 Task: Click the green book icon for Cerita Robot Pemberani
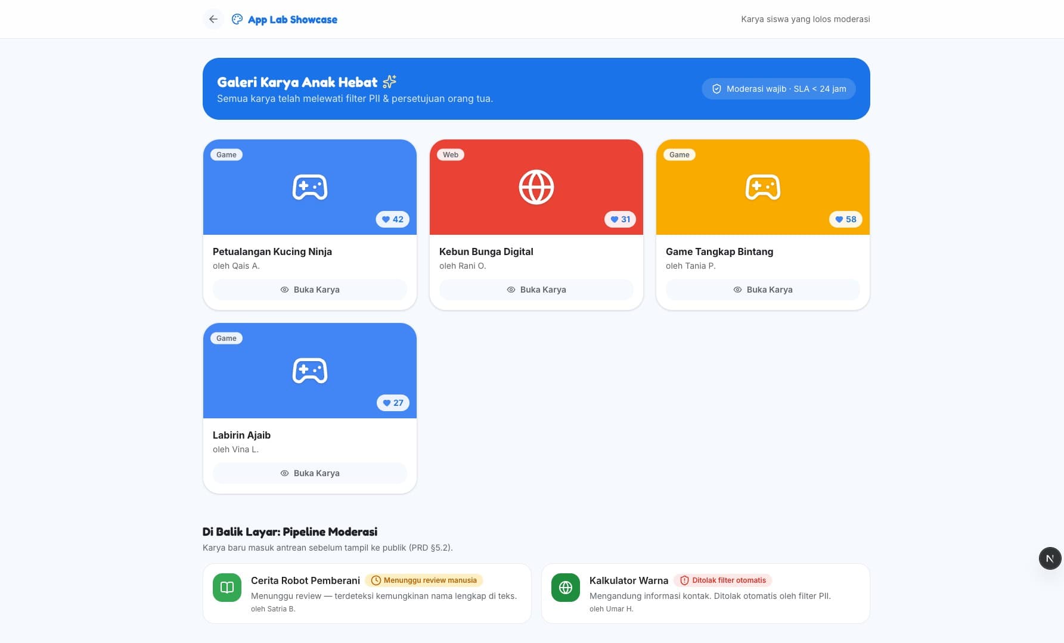click(x=227, y=588)
